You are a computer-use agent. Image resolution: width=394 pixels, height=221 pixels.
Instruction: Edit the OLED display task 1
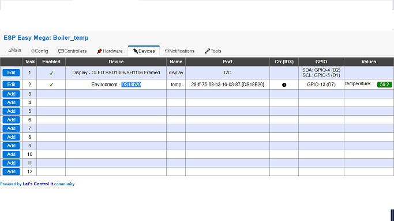12,73
